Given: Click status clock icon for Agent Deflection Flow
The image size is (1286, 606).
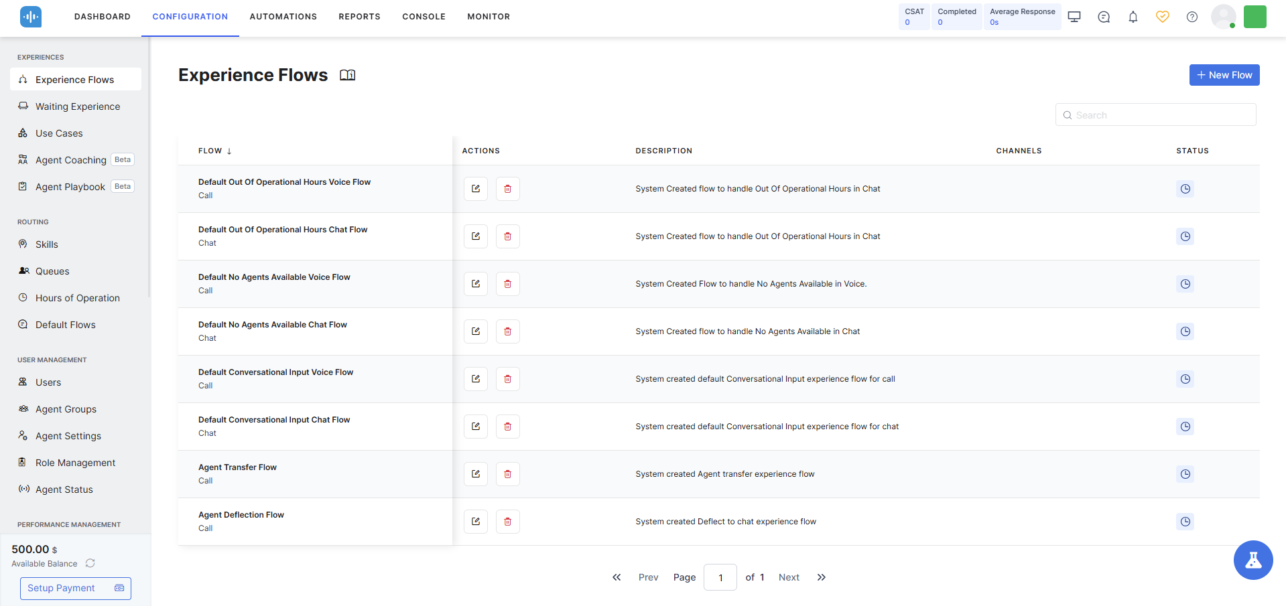Looking at the screenshot, I should [1185, 522].
